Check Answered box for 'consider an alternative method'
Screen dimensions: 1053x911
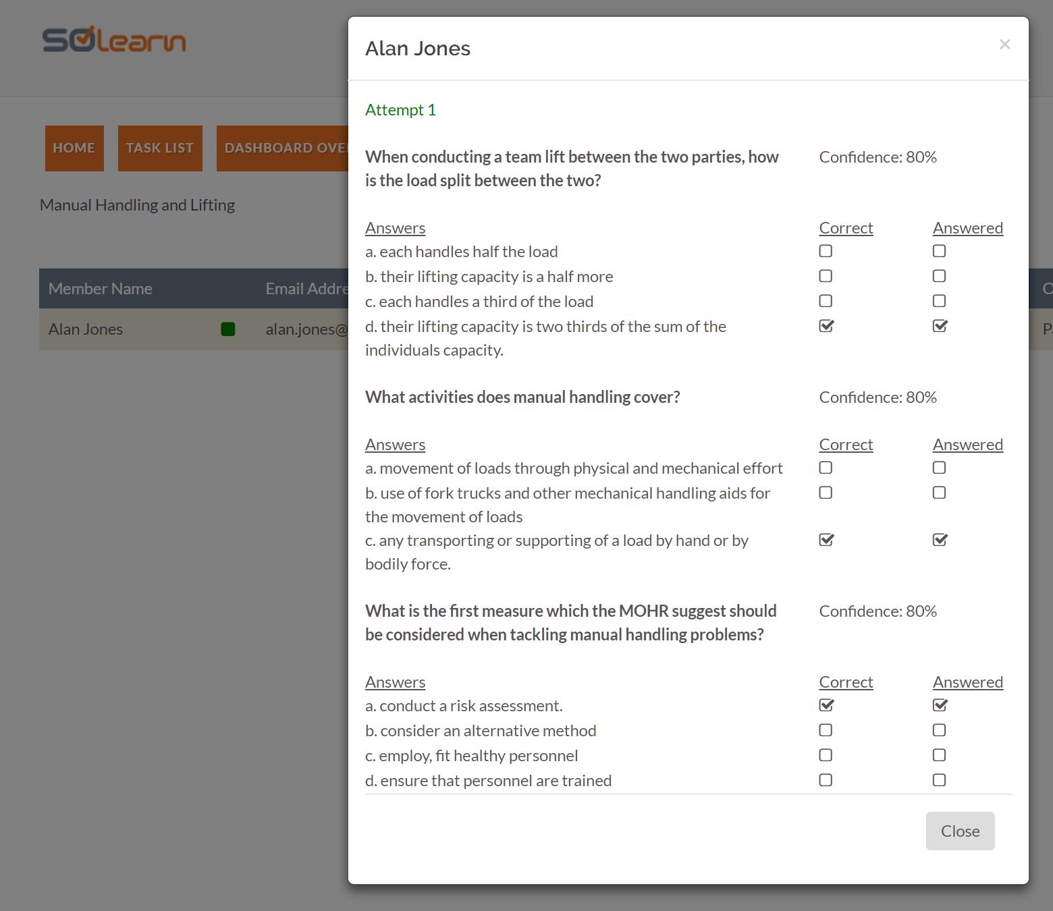(939, 730)
